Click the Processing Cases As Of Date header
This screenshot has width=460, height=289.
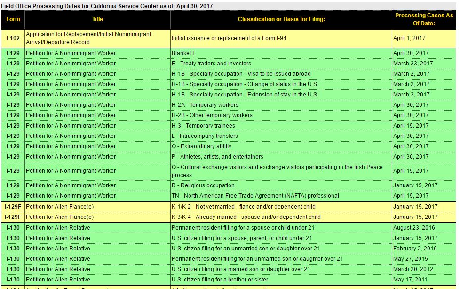click(424, 19)
